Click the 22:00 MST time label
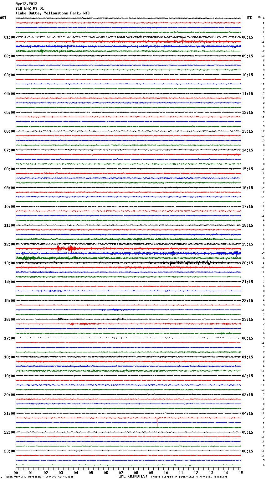 [9, 432]
